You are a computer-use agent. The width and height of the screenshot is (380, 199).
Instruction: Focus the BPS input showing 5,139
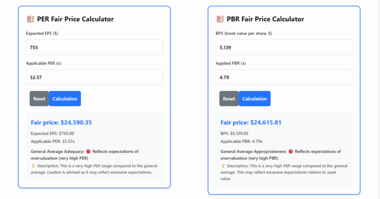coord(284,47)
